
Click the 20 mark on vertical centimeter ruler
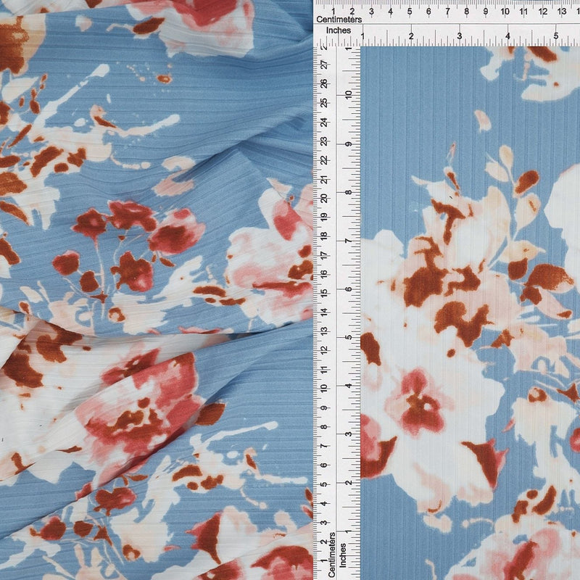point(324,198)
